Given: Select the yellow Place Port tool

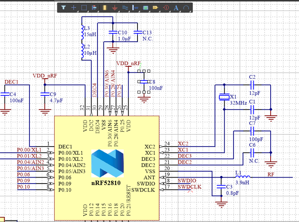Looking at the screenshot, I should click(x=155, y=7).
